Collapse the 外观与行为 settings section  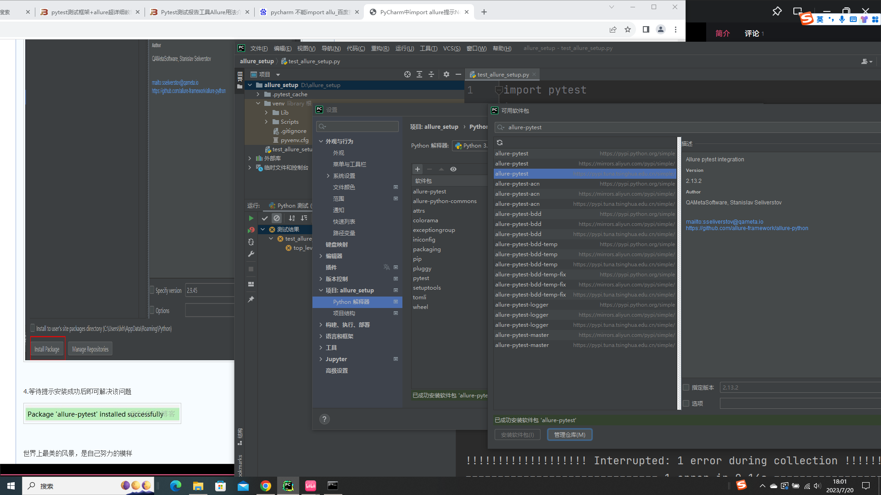(x=321, y=141)
